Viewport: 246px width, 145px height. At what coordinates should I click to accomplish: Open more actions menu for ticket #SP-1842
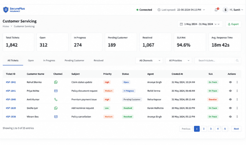(237, 82)
